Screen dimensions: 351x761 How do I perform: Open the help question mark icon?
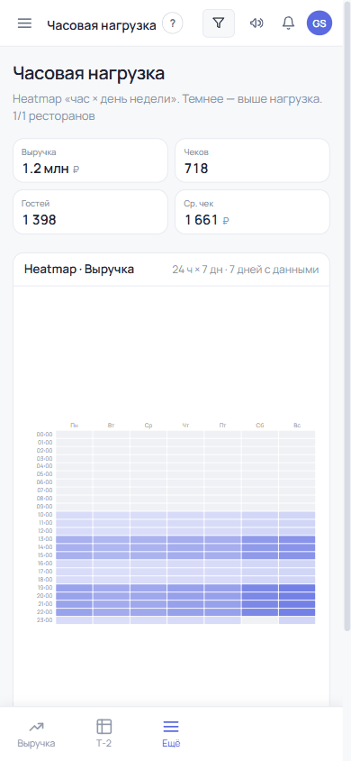(x=173, y=23)
